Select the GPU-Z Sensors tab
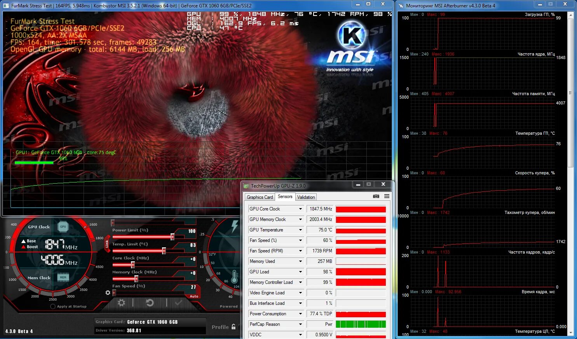577x339 pixels. tap(285, 196)
